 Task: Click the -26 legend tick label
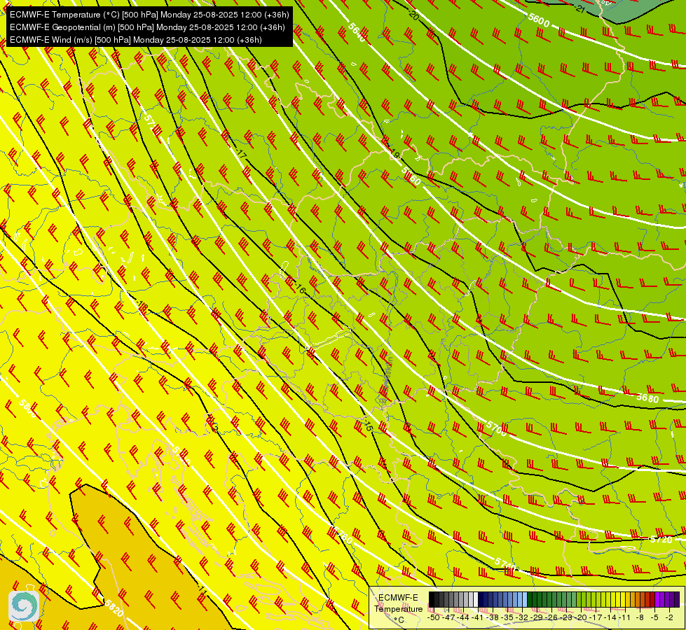(551, 617)
